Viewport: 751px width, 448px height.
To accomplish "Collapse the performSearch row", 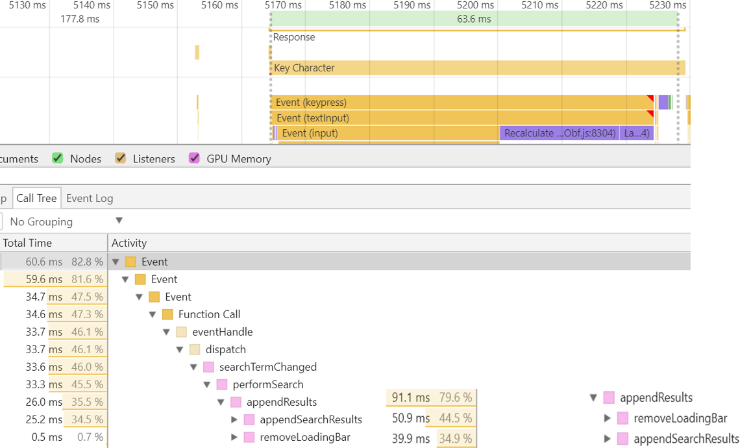I will click(x=207, y=384).
